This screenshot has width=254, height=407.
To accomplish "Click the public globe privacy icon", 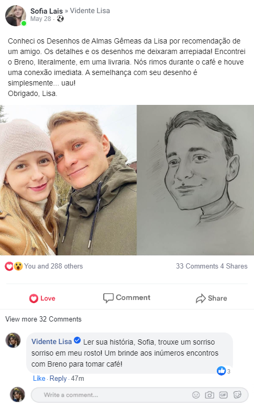I will pos(60,19).
